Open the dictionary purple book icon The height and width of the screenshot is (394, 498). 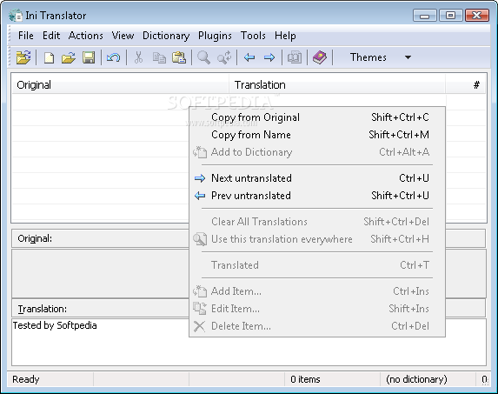click(320, 57)
